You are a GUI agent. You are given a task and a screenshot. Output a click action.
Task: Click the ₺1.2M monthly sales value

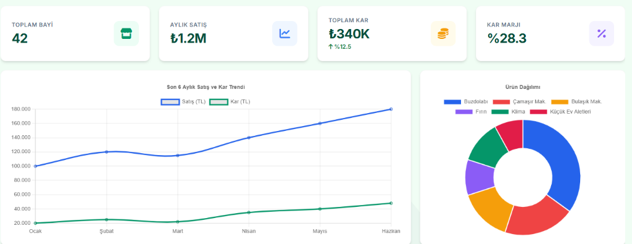coord(188,38)
